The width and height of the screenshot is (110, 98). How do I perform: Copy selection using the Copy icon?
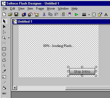(50, 14)
